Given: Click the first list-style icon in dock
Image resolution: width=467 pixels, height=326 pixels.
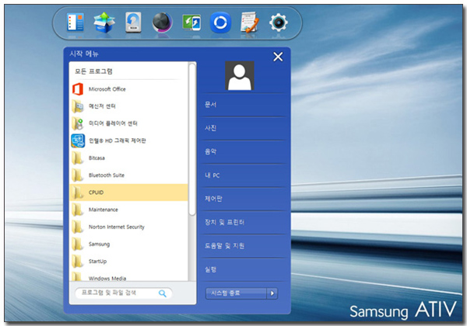Looking at the screenshot, I should [75, 23].
